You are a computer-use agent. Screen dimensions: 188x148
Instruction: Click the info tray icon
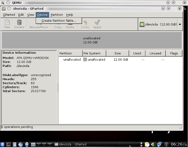click(166, 144)
